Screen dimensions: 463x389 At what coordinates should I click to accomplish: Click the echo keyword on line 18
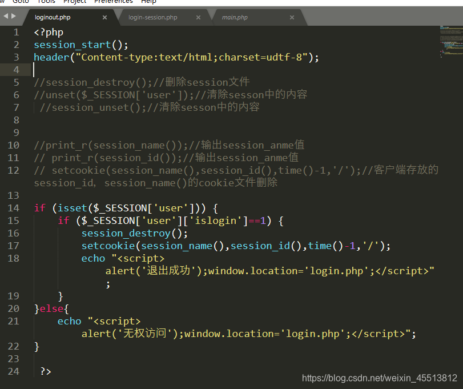click(x=93, y=258)
